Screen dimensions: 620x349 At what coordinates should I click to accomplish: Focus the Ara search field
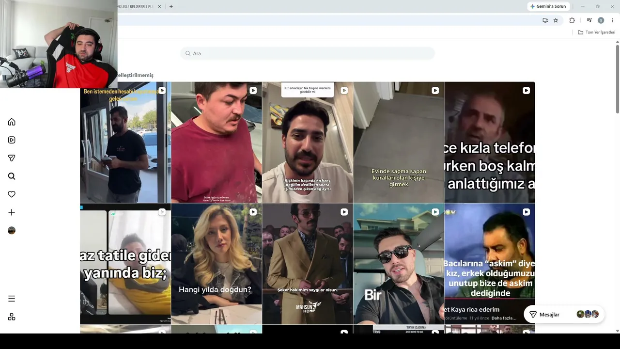click(x=308, y=53)
